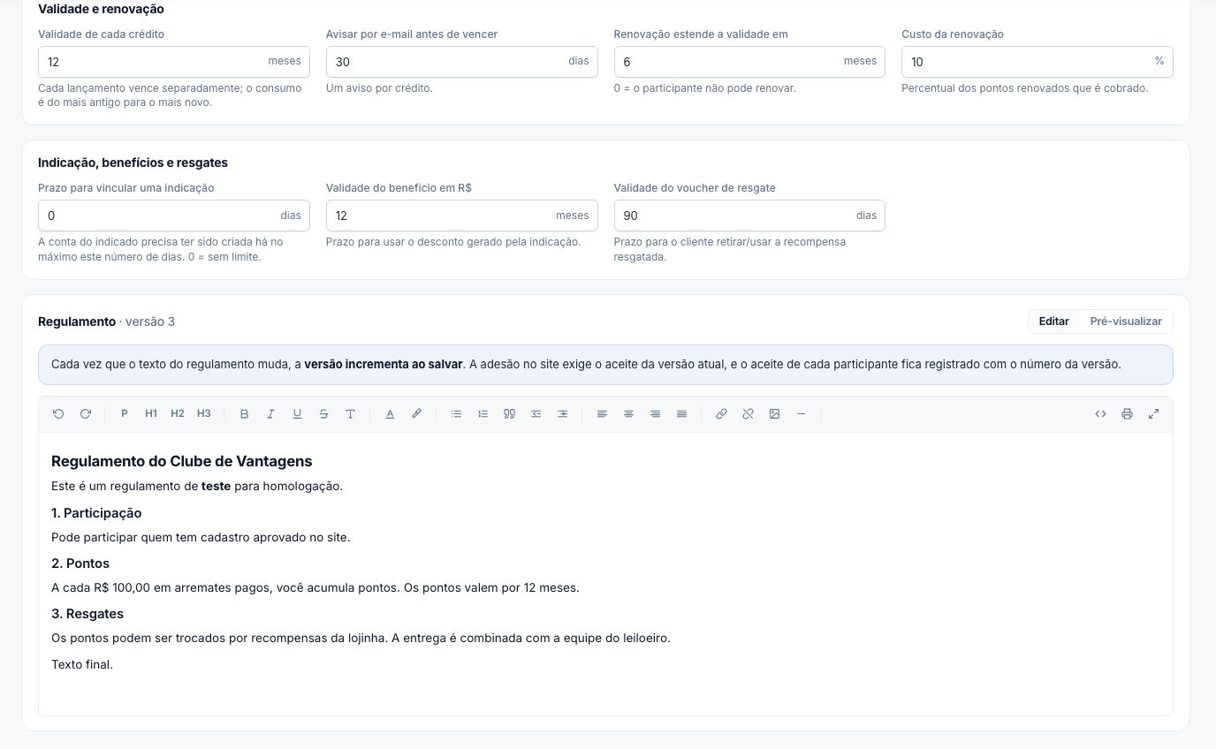1216x749 pixels.
Task: Insert a bulleted list
Action: point(456,413)
